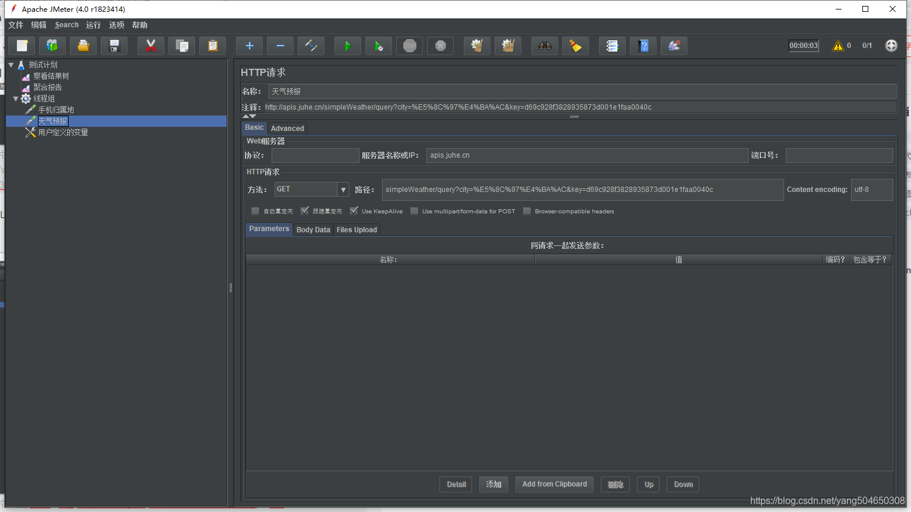Open the 文件 menu

(16, 25)
